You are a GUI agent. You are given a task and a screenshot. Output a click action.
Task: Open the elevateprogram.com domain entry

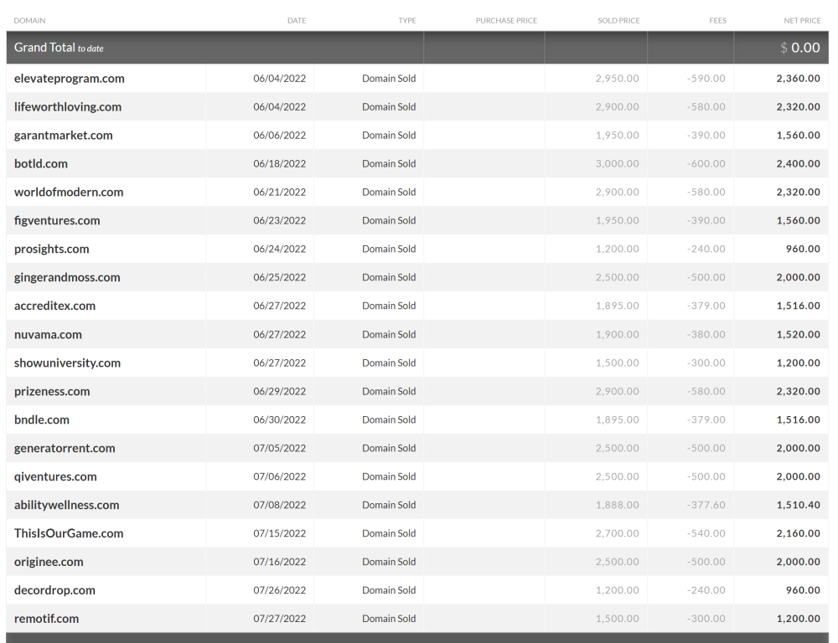[x=70, y=79]
